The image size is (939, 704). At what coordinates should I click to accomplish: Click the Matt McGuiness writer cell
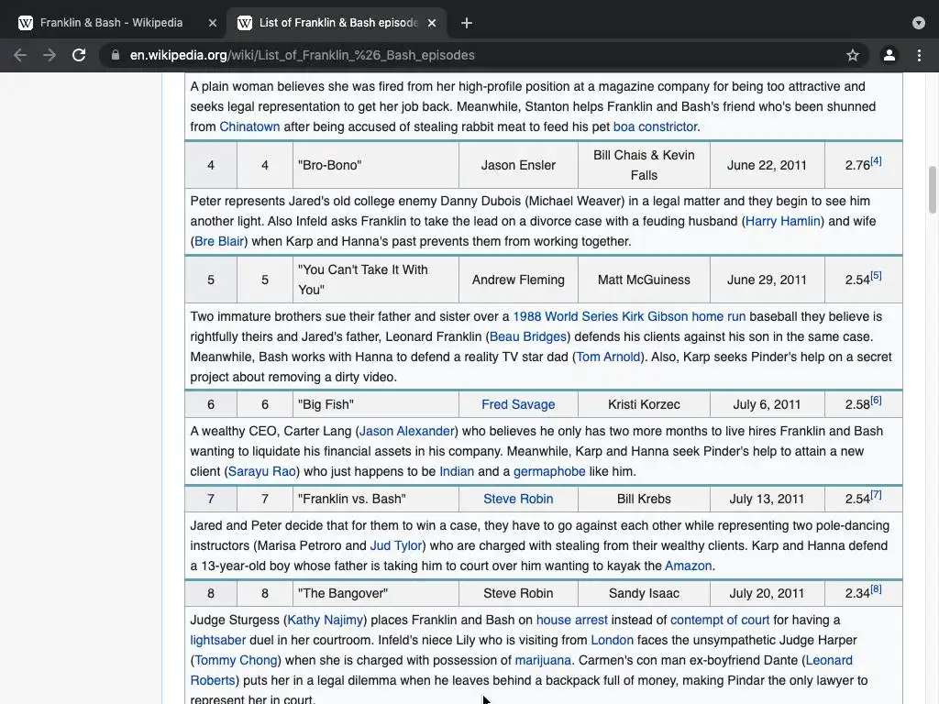point(644,280)
